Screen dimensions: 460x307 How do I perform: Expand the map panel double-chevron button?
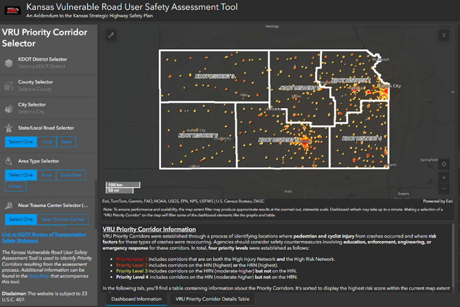(444, 35)
